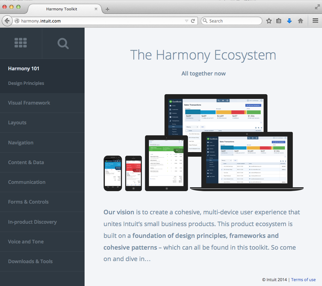Click the '© Intuit 2014' footer text

pos(275,280)
